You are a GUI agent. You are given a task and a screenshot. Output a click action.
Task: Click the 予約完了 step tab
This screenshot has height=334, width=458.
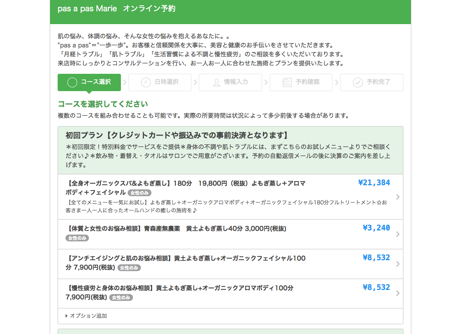[x=372, y=82]
